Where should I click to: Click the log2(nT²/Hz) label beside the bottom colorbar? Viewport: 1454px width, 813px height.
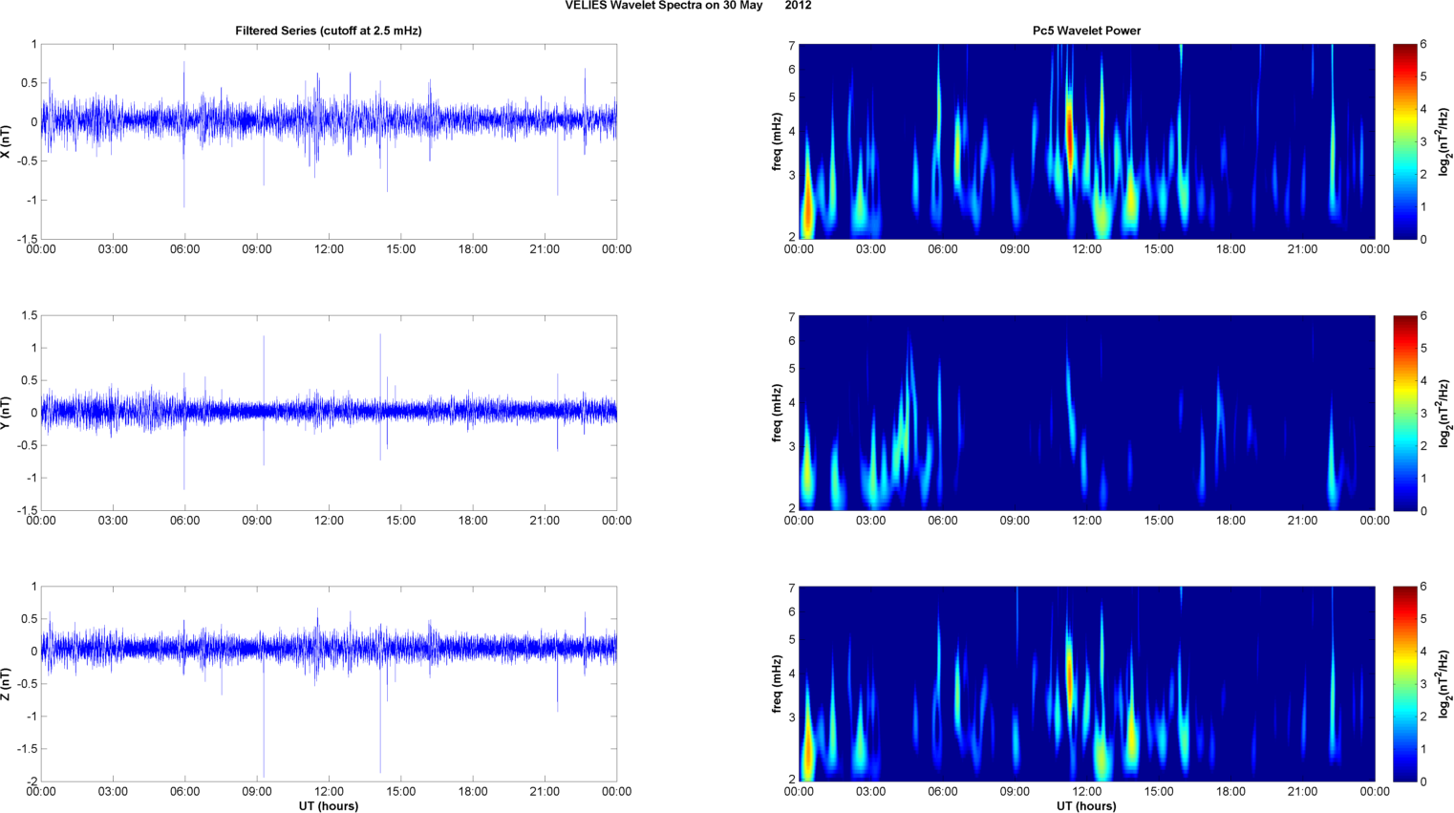pyautogui.click(x=1444, y=684)
